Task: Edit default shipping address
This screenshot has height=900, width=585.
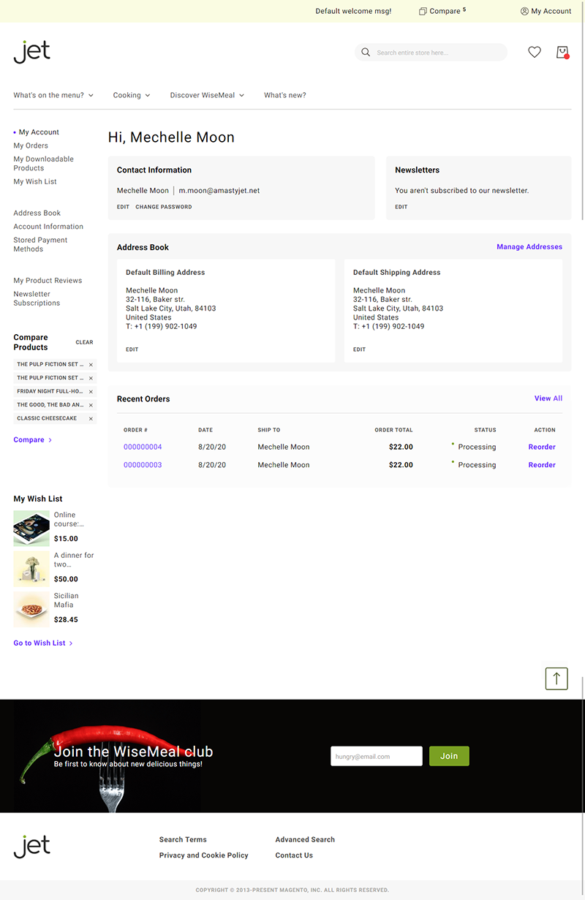Action: coord(359,349)
